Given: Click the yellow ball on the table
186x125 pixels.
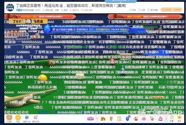Looking at the screenshot, I should click(43, 77).
